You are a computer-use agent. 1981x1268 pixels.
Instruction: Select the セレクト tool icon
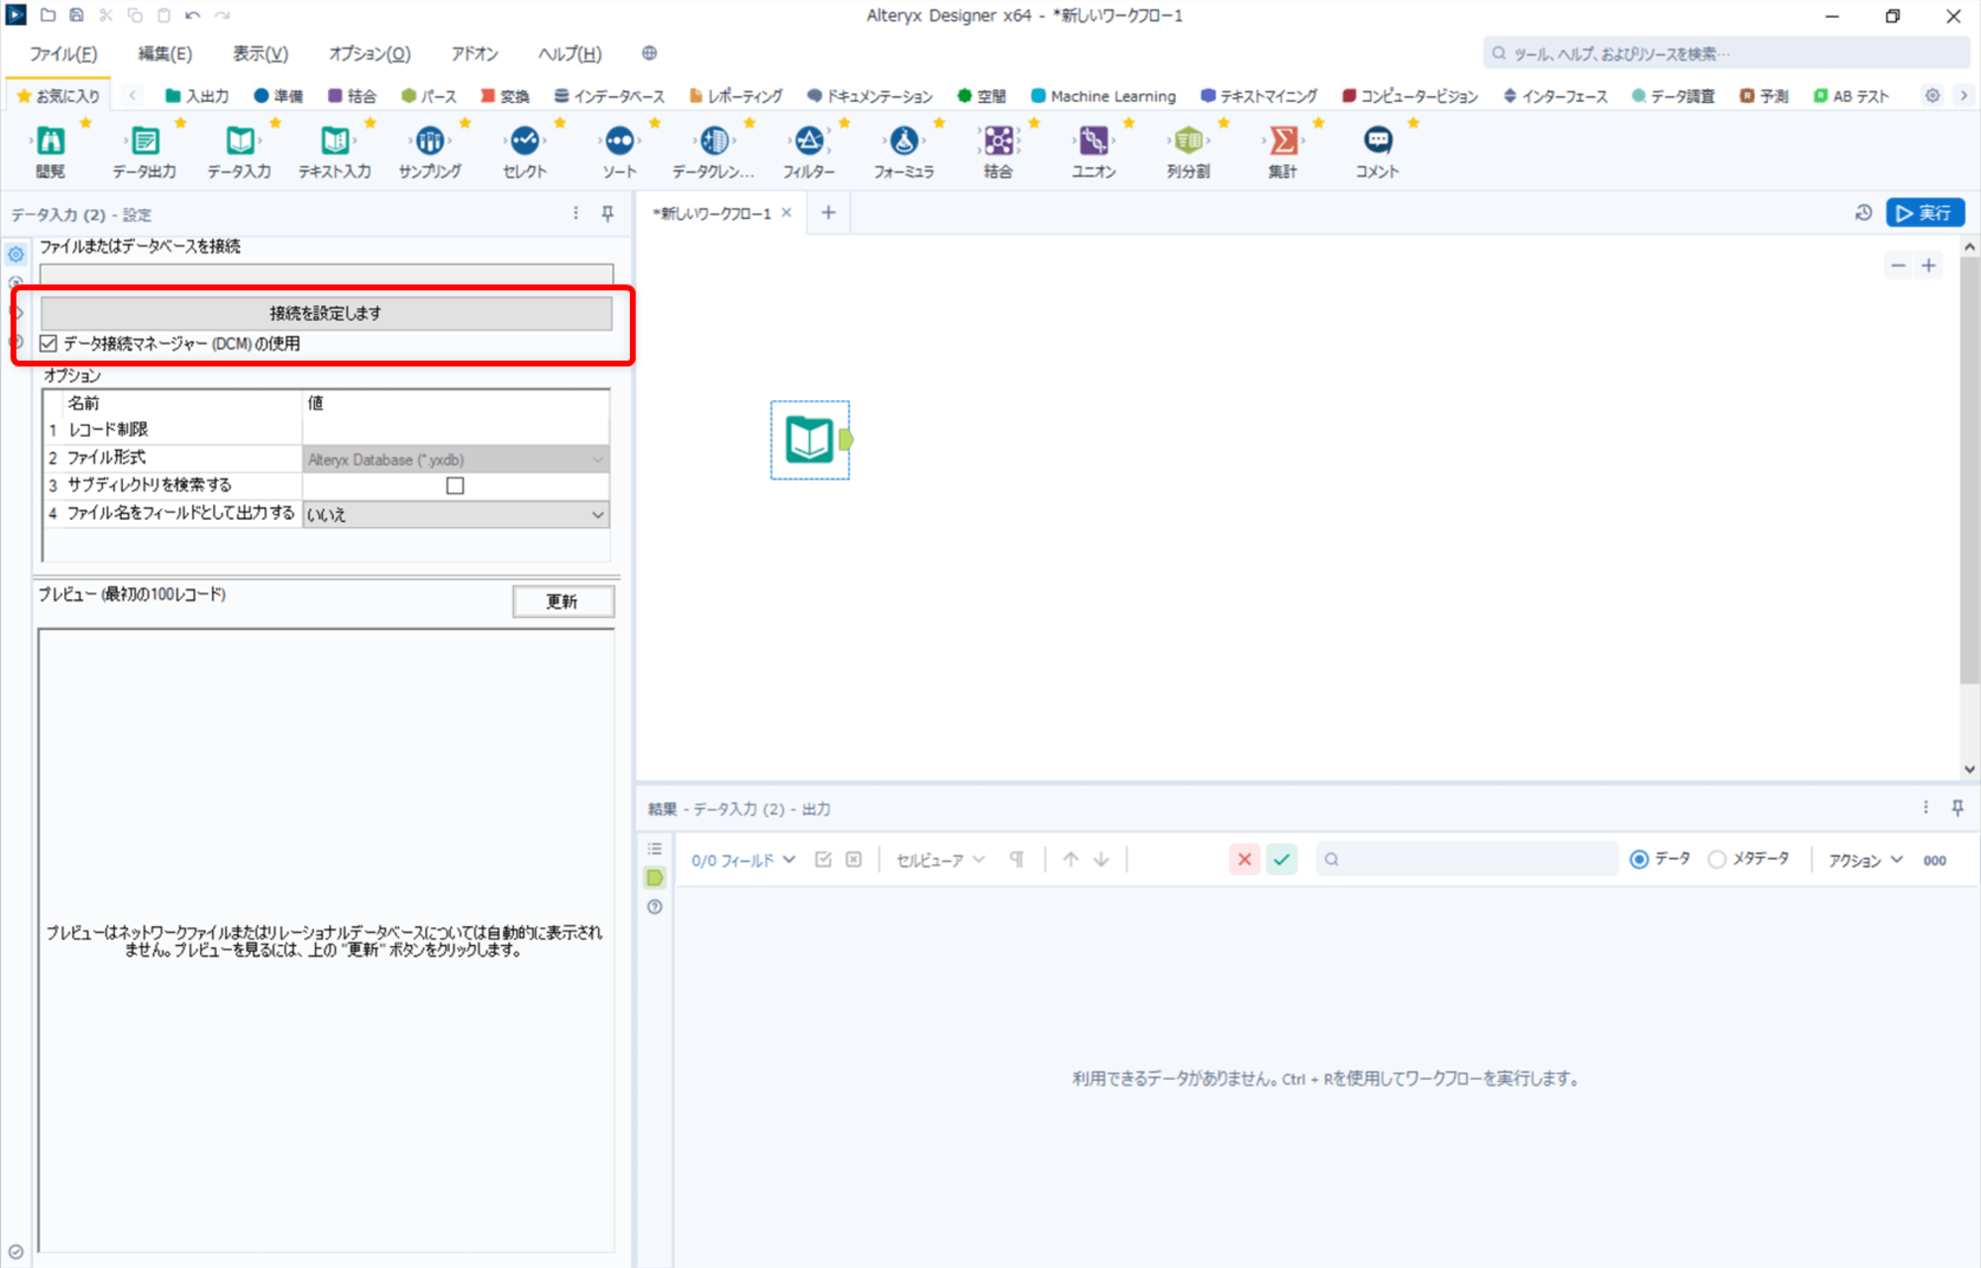tap(525, 141)
